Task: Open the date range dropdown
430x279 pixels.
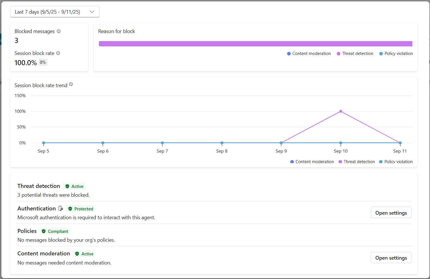Action: [55, 12]
